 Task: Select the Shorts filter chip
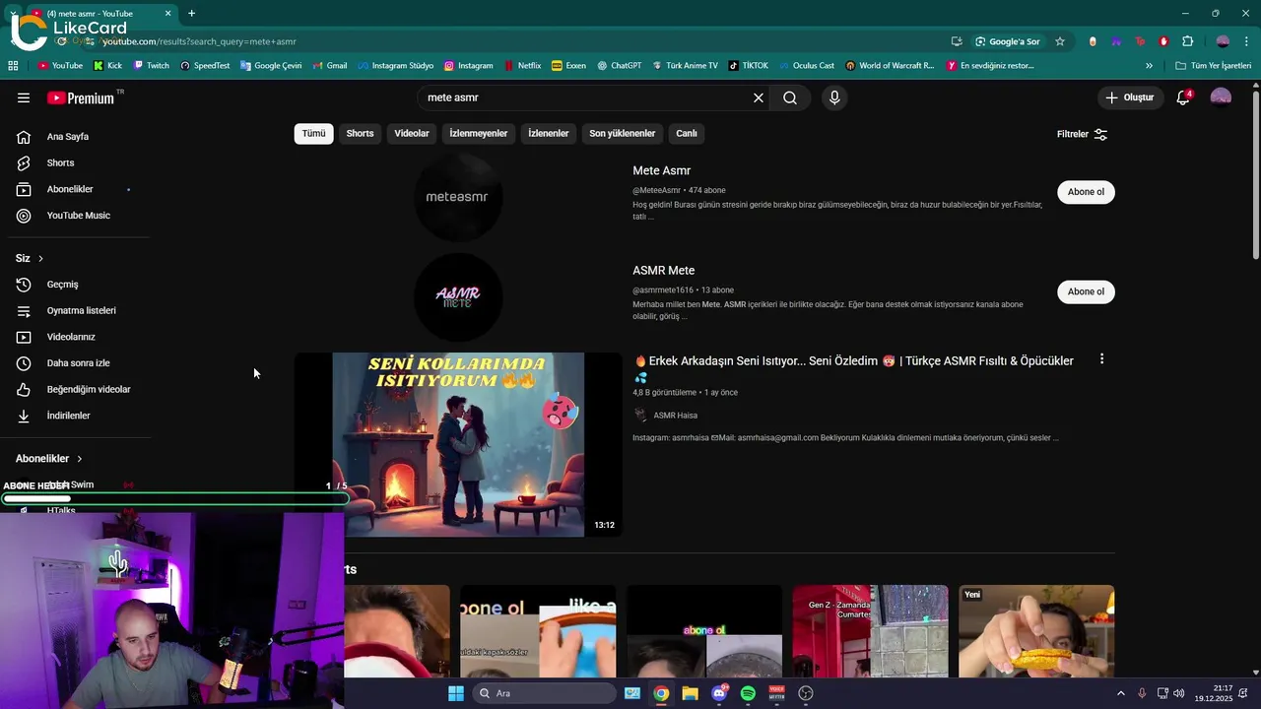point(360,133)
